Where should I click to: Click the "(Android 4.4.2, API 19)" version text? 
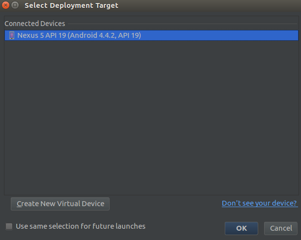pyautogui.click(x=104, y=35)
